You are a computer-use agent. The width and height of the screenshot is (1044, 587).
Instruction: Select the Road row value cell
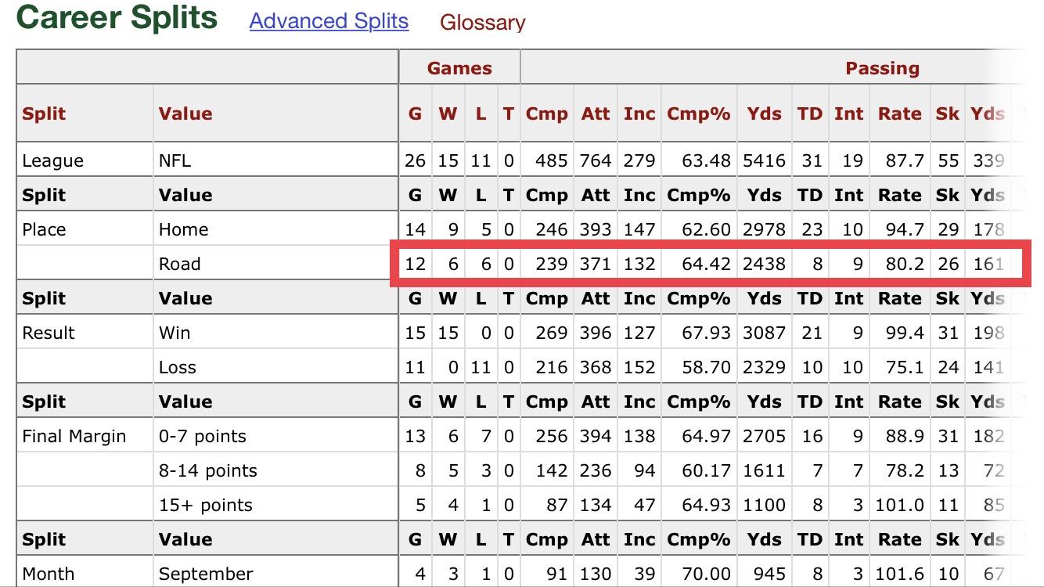(180, 264)
